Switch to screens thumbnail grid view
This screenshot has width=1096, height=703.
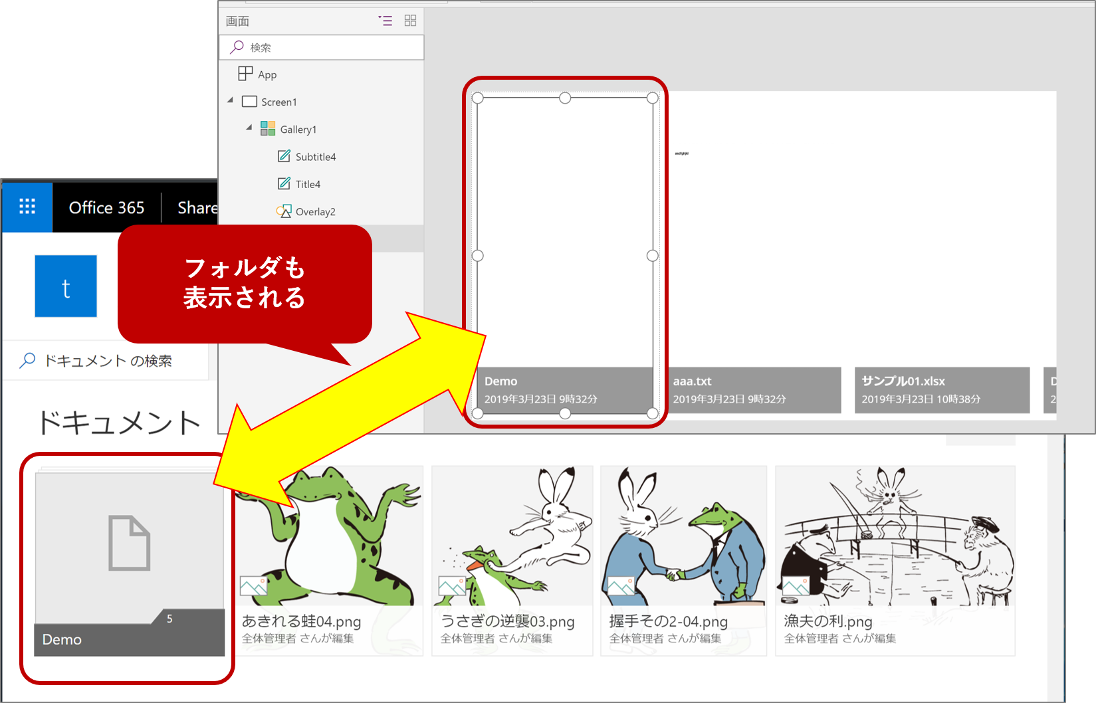click(x=410, y=21)
